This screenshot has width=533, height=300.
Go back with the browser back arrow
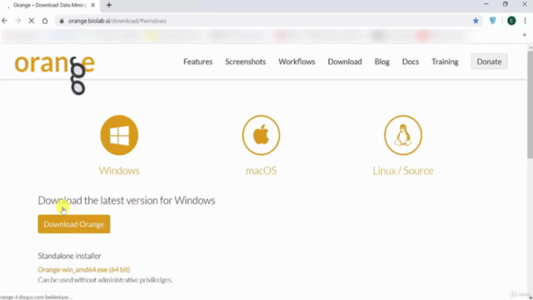pyautogui.click(x=5, y=21)
